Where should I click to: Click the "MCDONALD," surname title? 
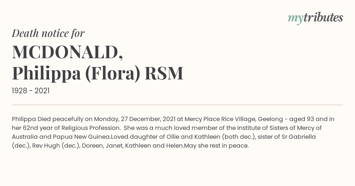click(67, 52)
